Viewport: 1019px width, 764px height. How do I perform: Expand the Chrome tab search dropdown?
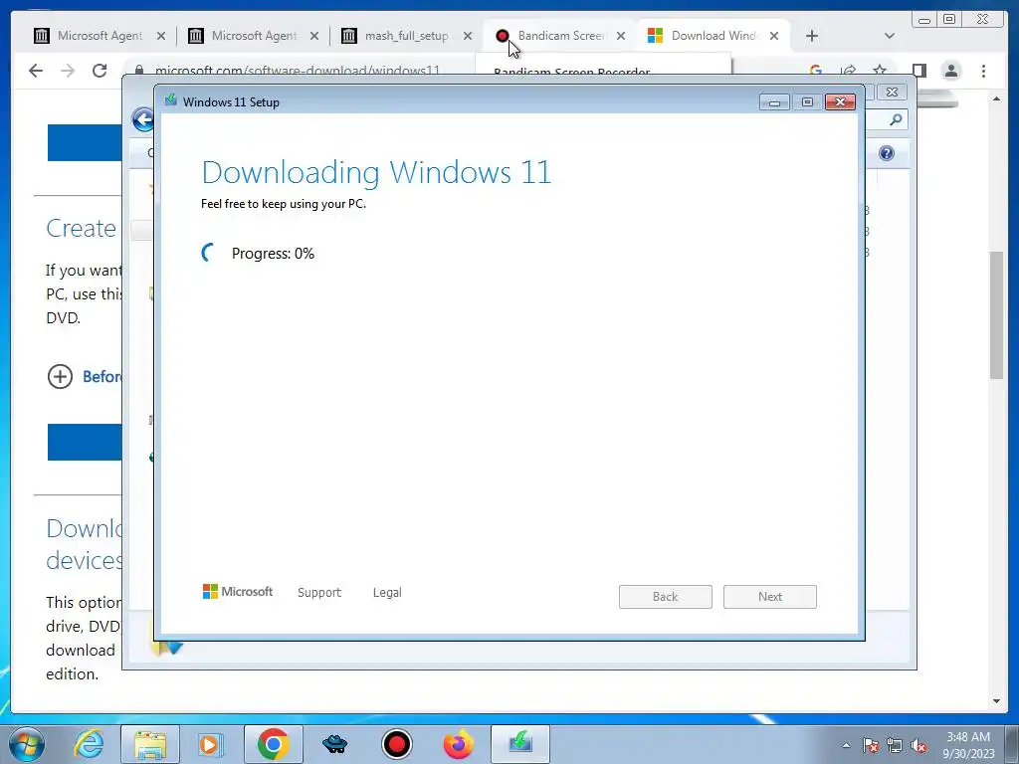tap(890, 36)
